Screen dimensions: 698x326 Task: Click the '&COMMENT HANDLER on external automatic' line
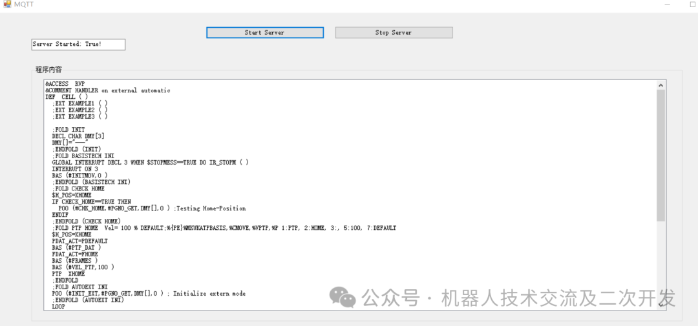108,90
